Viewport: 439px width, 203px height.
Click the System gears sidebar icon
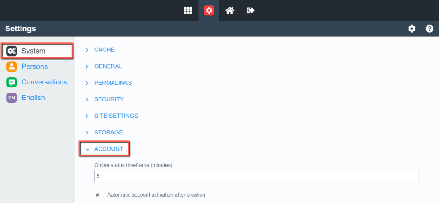click(x=12, y=51)
